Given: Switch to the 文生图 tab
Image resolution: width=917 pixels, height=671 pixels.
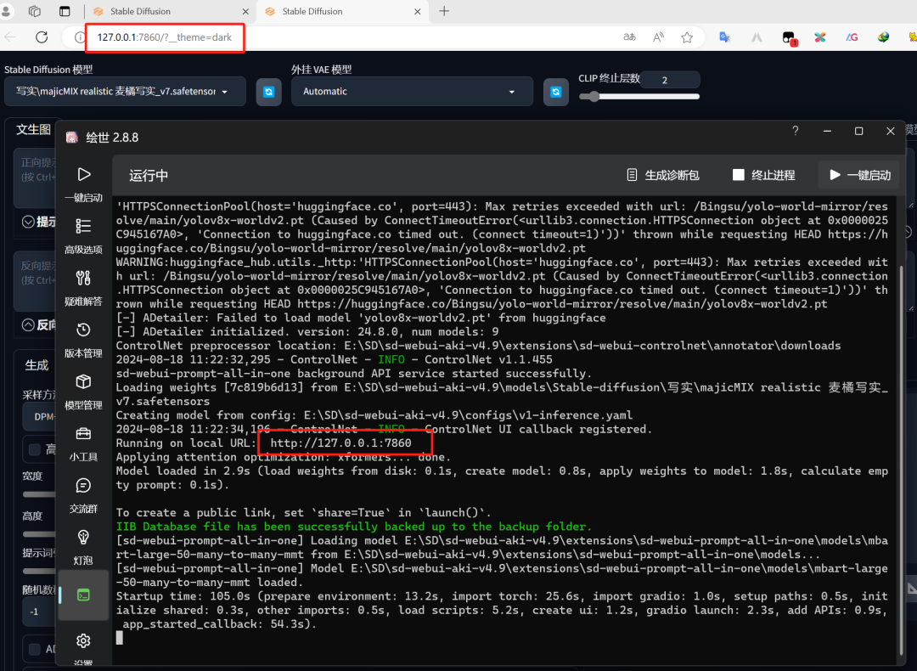Looking at the screenshot, I should coord(33,129).
